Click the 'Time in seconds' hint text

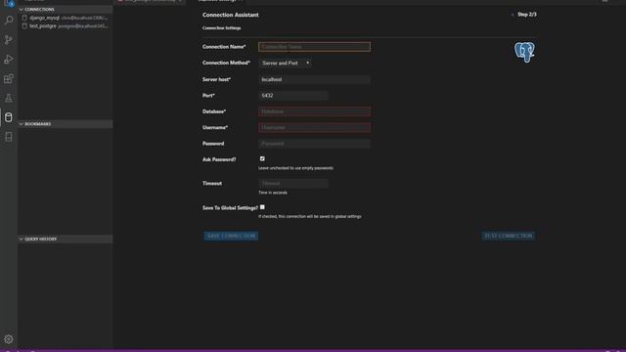(273, 193)
